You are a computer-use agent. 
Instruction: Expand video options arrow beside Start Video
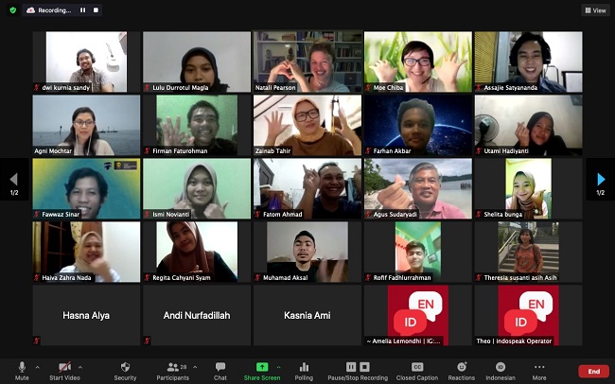(x=80, y=366)
